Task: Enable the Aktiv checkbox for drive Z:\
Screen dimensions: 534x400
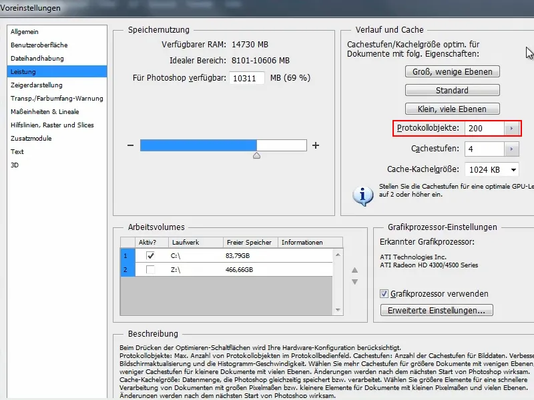Action: [x=150, y=269]
